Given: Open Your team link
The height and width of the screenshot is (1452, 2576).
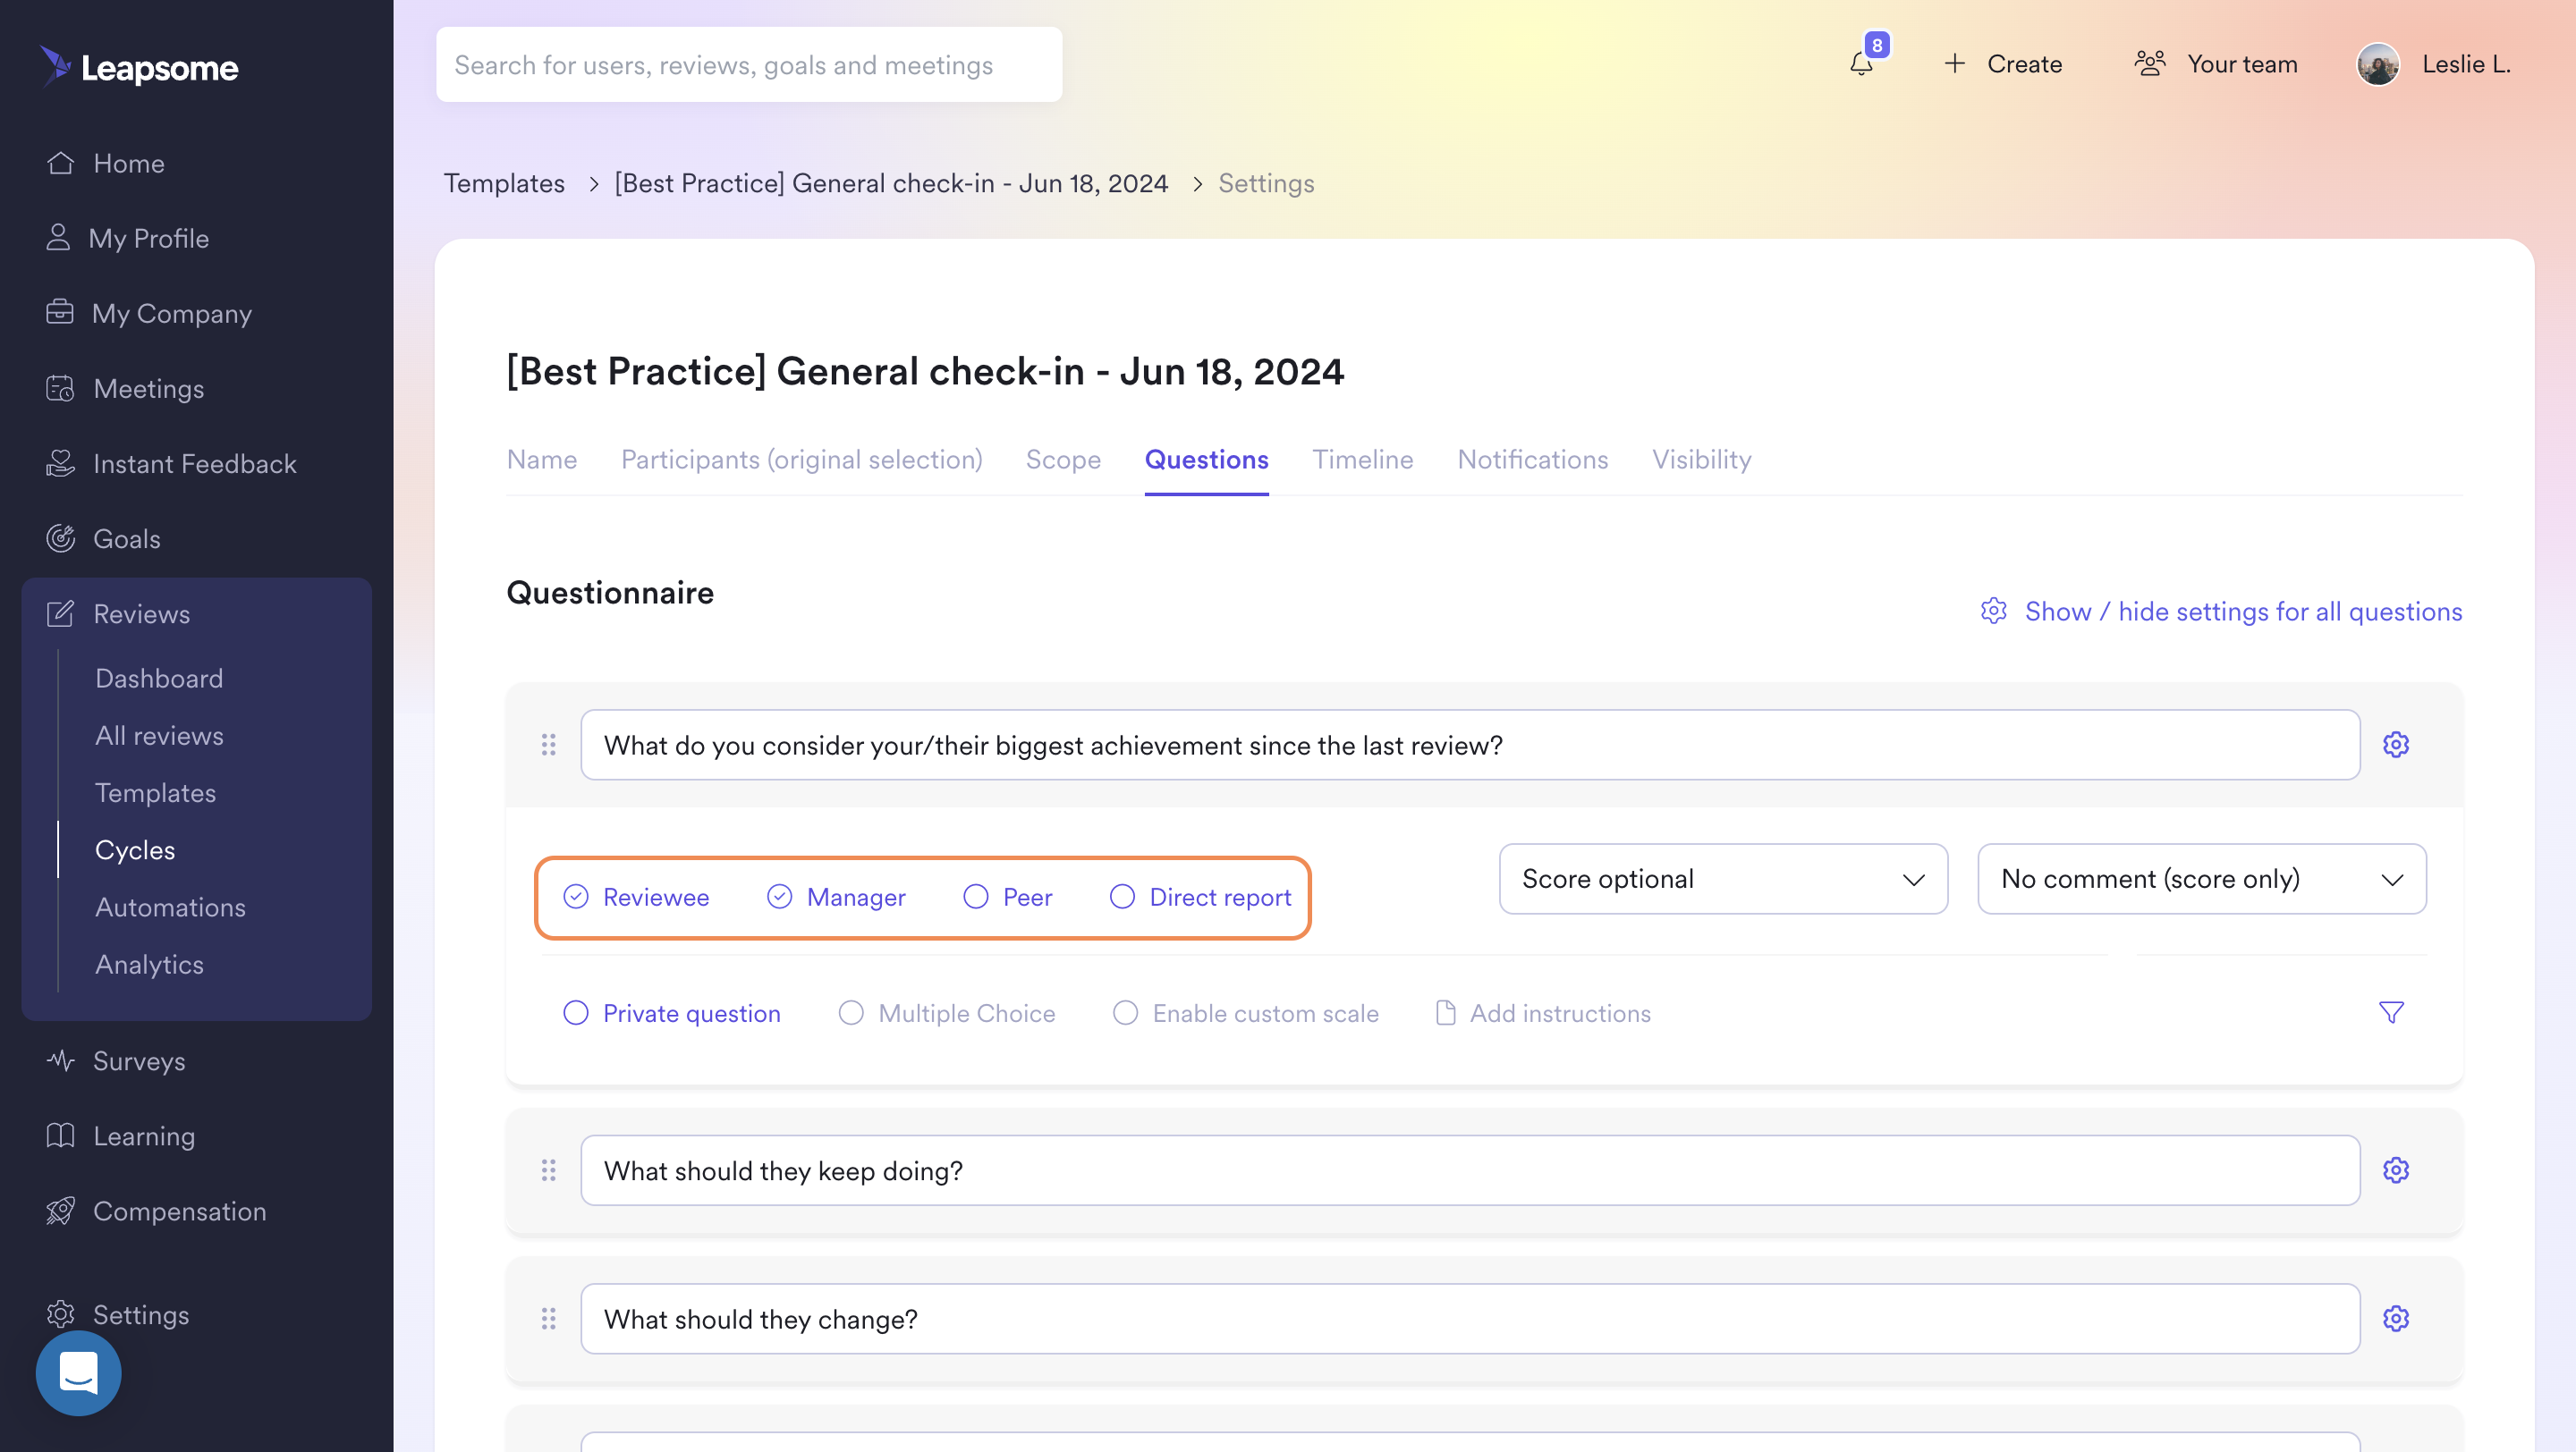Looking at the screenshot, I should click(2242, 64).
